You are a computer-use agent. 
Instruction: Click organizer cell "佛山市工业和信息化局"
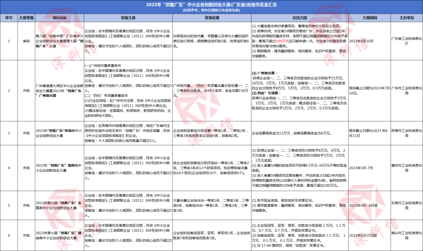(407, 235)
